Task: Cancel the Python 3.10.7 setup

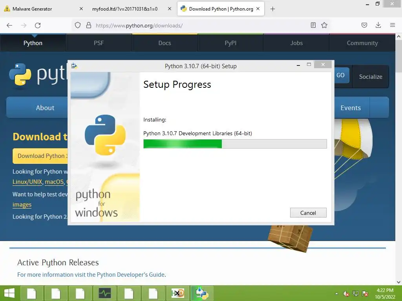Action: [308, 213]
